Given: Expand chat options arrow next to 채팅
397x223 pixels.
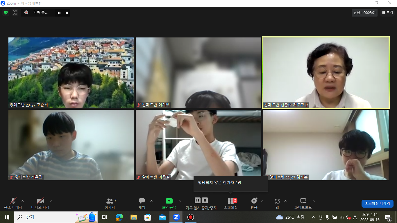Looking at the screenshot, I should click(x=151, y=201).
